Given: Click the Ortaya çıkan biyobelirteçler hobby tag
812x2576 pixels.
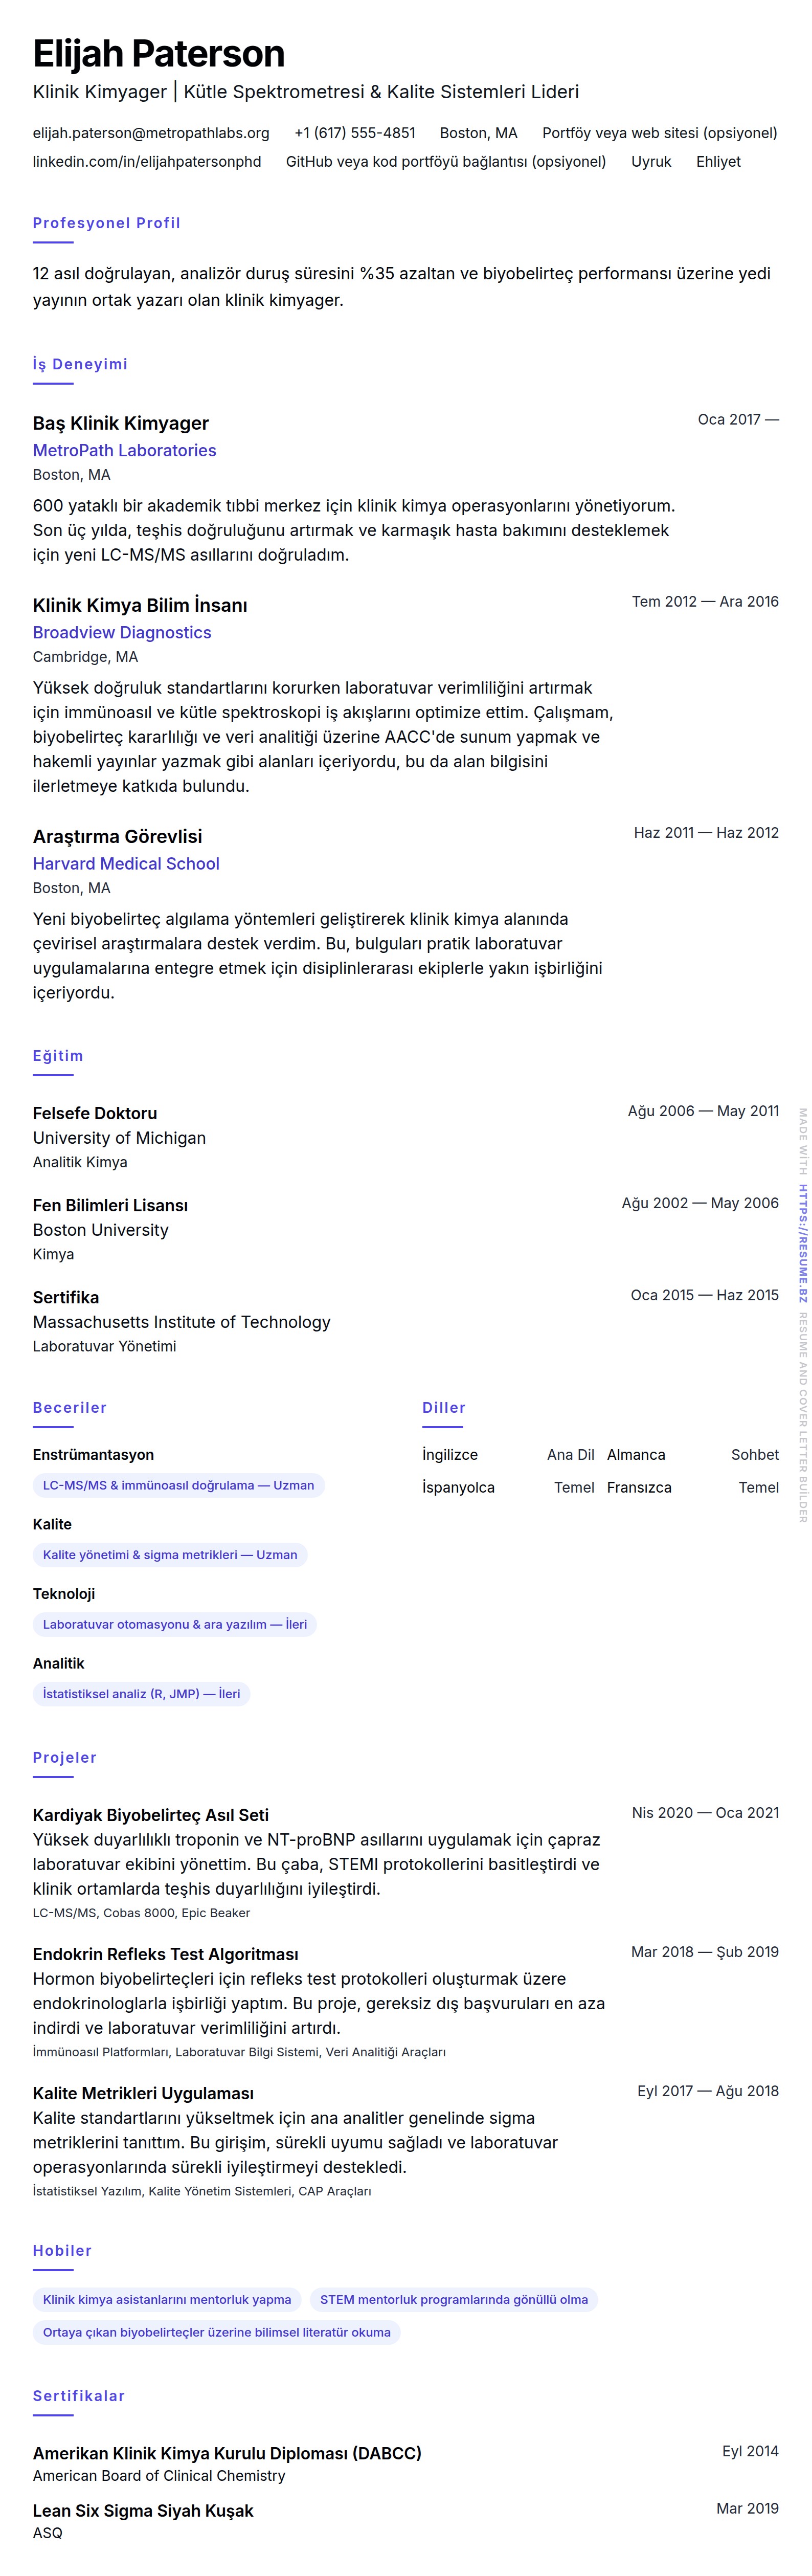Looking at the screenshot, I should 217,2333.
